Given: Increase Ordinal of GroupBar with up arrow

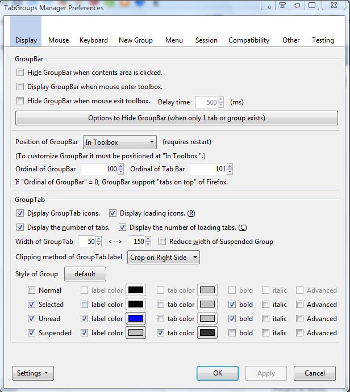Looking at the screenshot, I should click(121, 167).
